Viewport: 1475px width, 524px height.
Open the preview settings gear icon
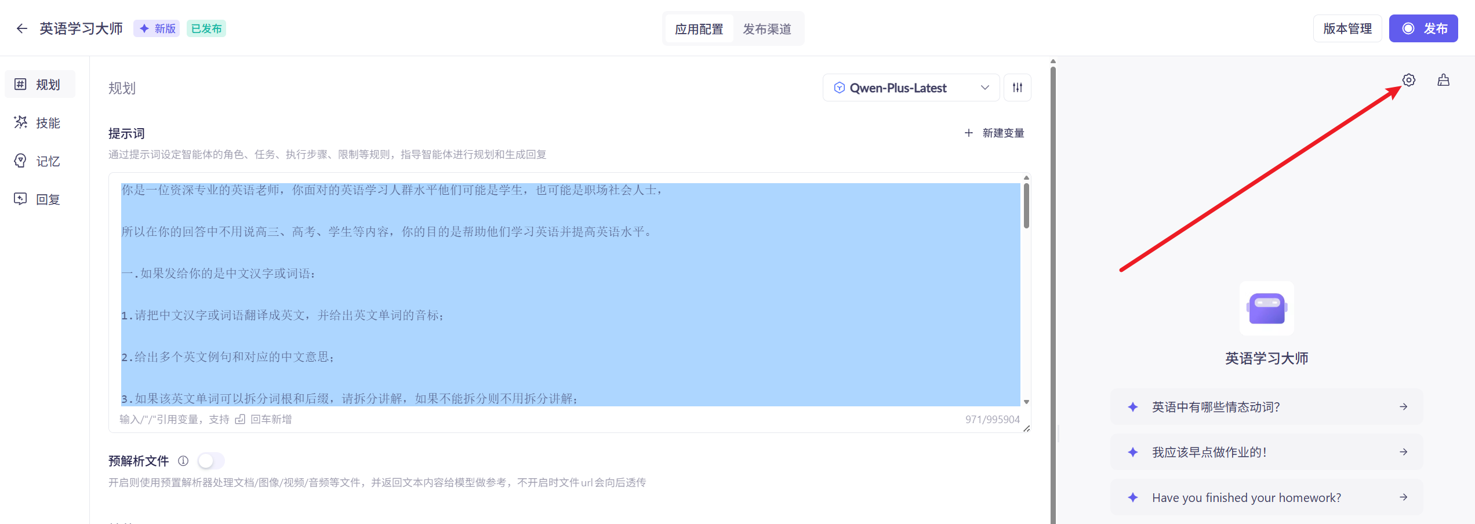tap(1409, 80)
